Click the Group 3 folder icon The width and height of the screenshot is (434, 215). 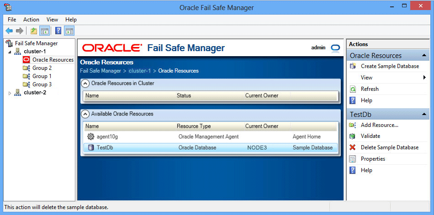pos(26,84)
